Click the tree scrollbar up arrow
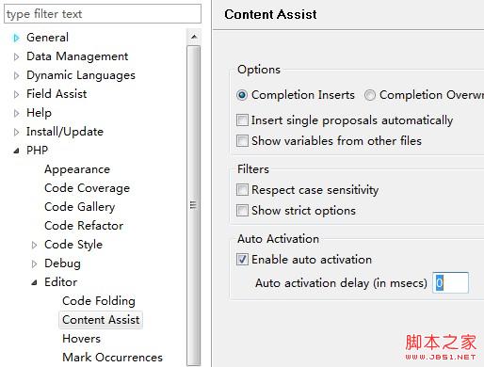The image size is (484, 367). [194, 37]
